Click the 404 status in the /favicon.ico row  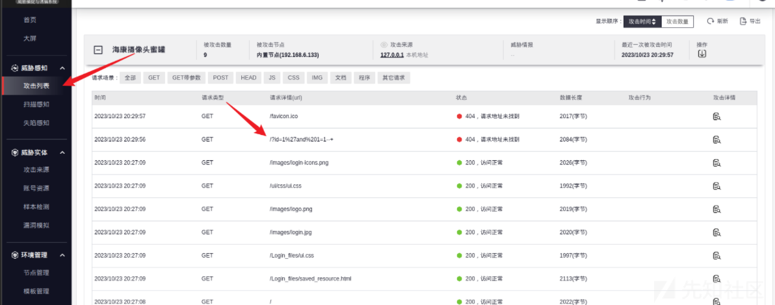(x=488, y=116)
